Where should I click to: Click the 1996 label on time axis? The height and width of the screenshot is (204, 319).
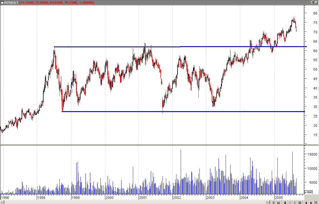click(5, 197)
